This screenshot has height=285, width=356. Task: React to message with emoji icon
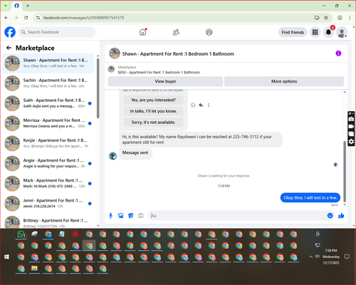click(193, 105)
